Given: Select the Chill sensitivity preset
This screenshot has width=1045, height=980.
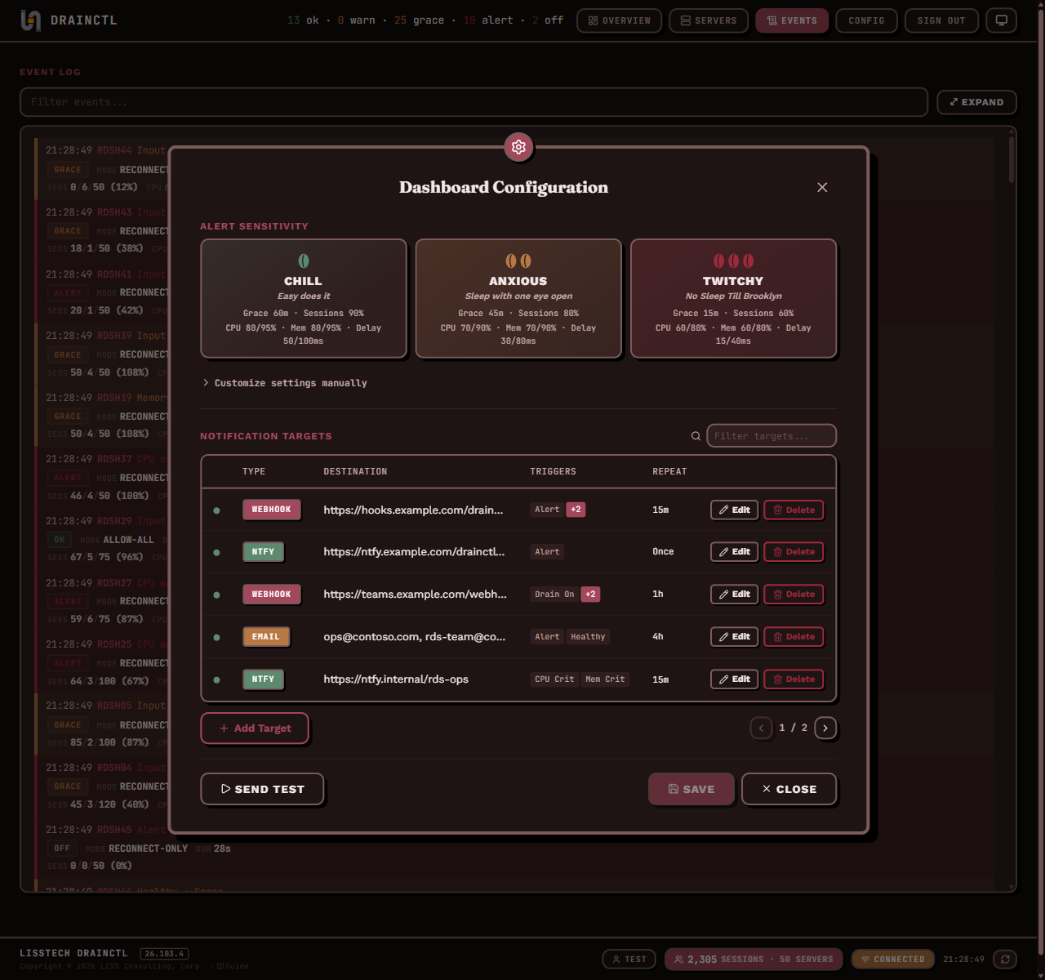Looking at the screenshot, I should [304, 299].
